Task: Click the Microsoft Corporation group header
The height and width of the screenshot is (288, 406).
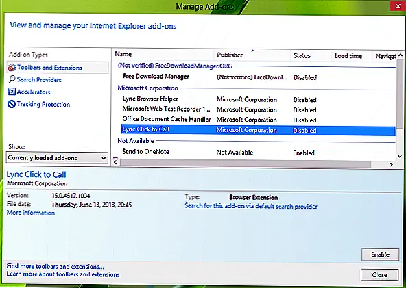Action: click(147, 88)
